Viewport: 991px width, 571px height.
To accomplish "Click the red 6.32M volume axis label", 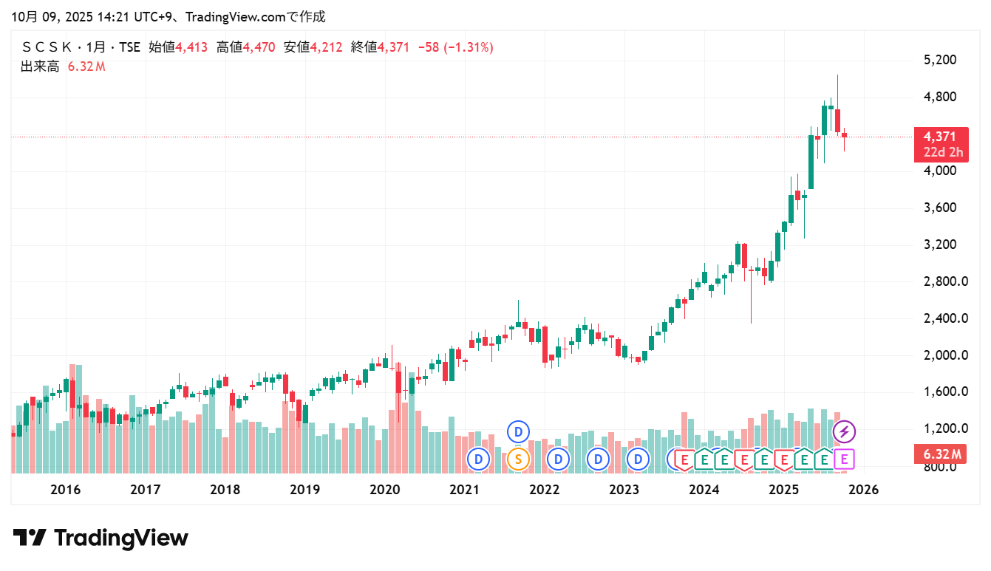I will [x=940, y=454].
